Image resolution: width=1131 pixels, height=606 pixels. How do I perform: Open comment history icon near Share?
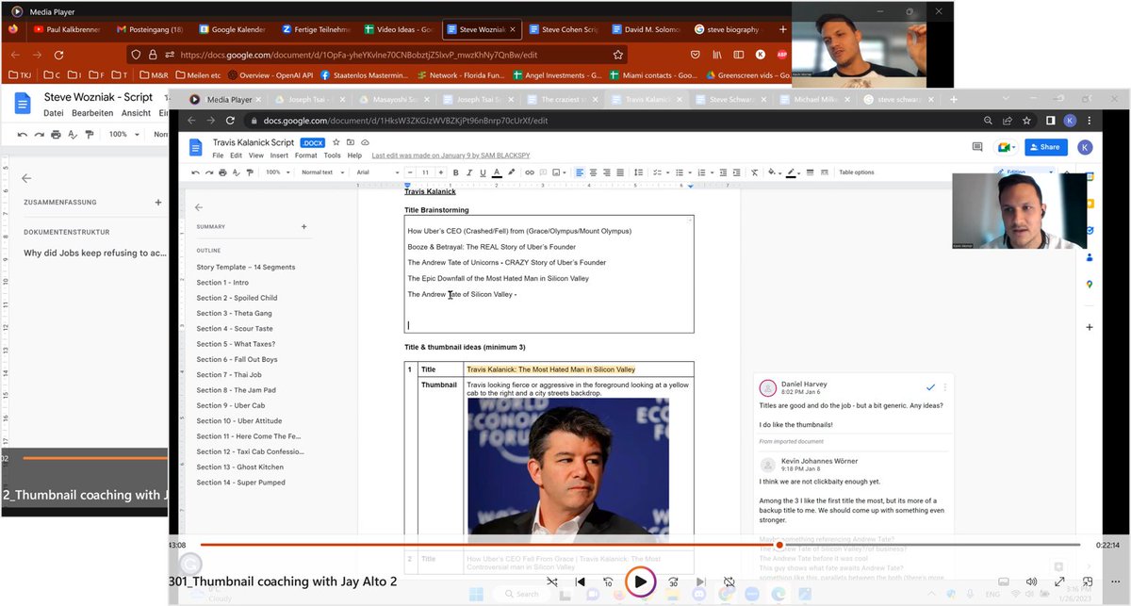coord(976,147)
